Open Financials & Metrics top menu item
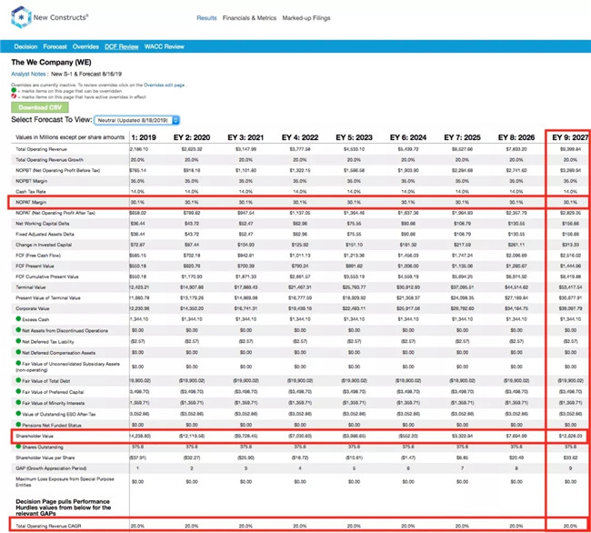Image resolution: width=591 pixels, height=533 pixels. [249, 17]
